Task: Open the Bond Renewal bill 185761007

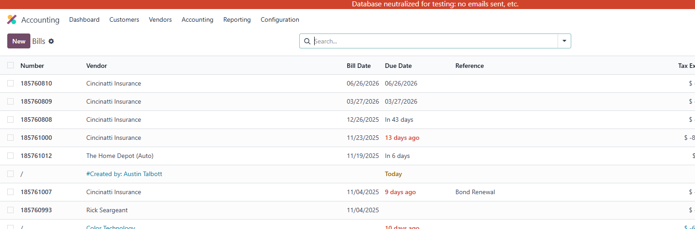Action: click(475, 192)
